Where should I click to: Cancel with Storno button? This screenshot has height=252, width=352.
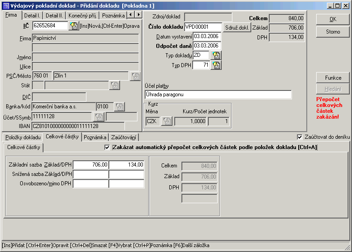pos(333,32)
